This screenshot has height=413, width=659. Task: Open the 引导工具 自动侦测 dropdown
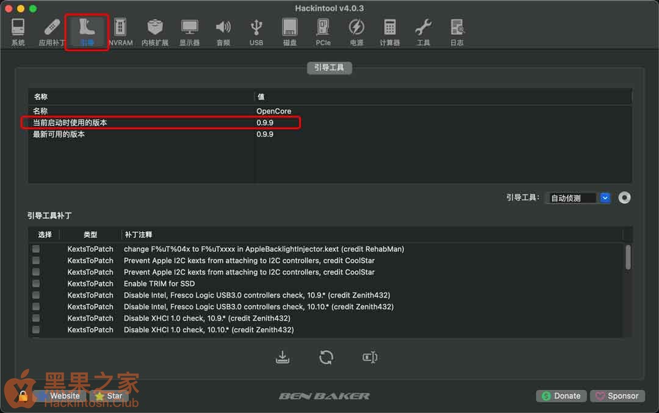tap(578, 198)
